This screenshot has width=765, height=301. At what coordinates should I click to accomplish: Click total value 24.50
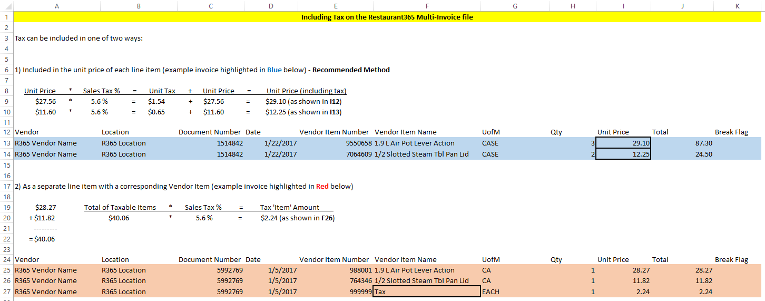pyautogui.click(x=704, y=154)
